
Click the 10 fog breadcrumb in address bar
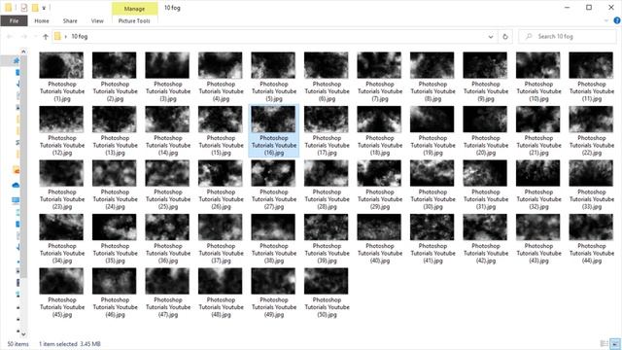coord(80,36)
